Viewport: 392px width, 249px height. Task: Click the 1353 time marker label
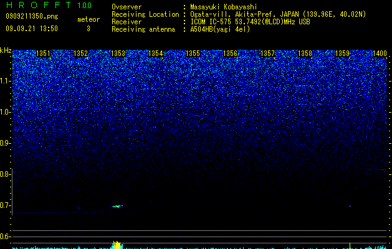[118, 54]
